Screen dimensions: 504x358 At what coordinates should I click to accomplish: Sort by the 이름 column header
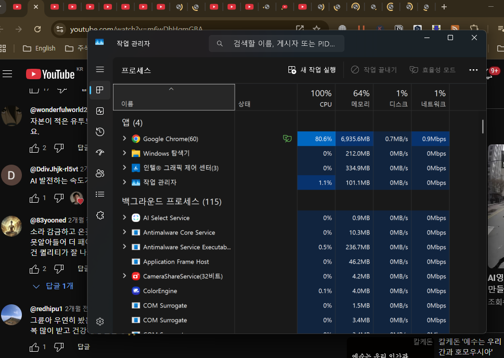tap(174, 97)
